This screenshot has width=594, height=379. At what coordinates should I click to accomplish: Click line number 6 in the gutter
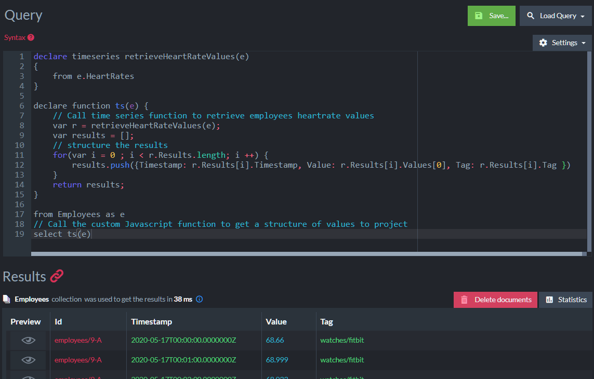22,106
